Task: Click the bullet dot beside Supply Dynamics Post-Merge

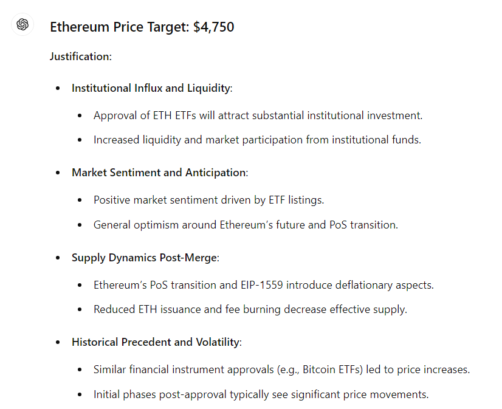Action: pos(58,258)
